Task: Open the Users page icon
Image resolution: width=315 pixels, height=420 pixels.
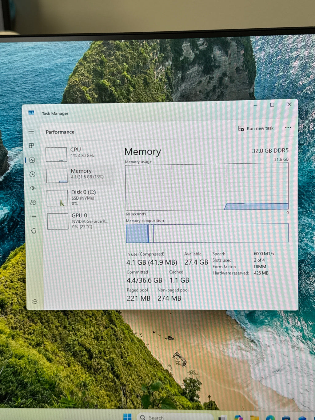Action: pyautogui.click(x=33, y=202)
